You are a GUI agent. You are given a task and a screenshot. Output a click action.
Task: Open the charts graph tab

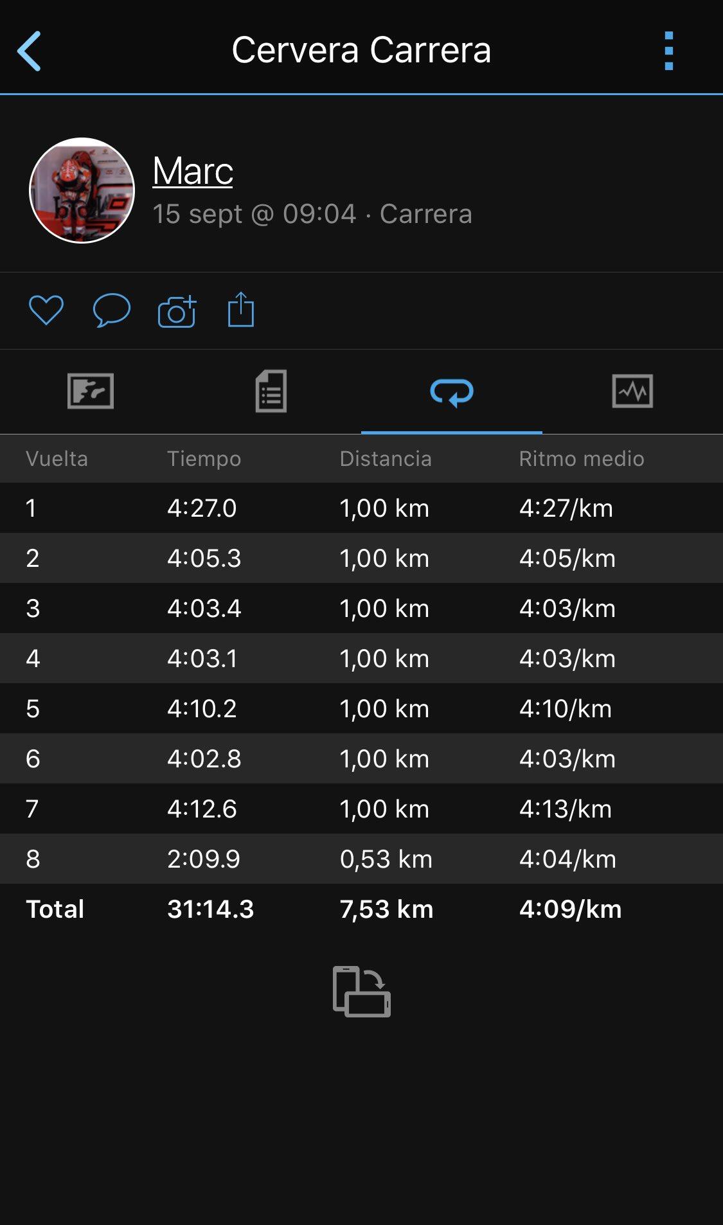[x=632, y=391]
